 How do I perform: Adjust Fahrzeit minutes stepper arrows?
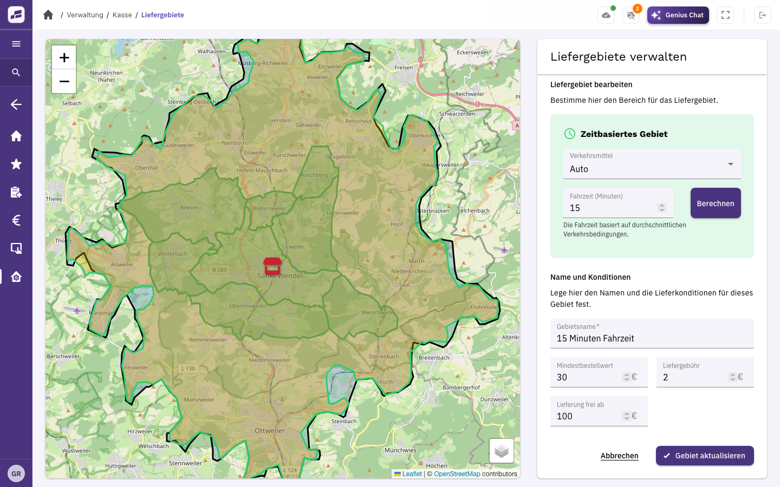pos(662,208)
